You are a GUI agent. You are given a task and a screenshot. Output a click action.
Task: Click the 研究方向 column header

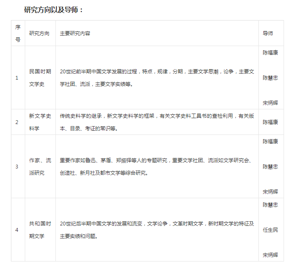(39, 34)
